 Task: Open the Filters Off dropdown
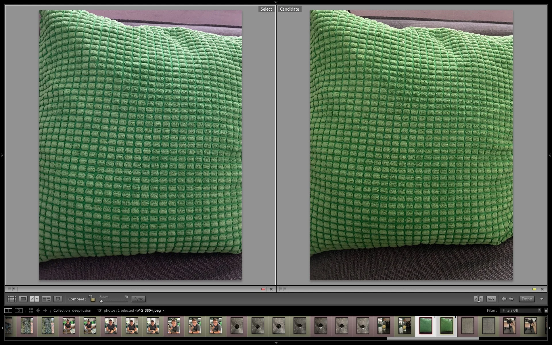coord(521,310)
